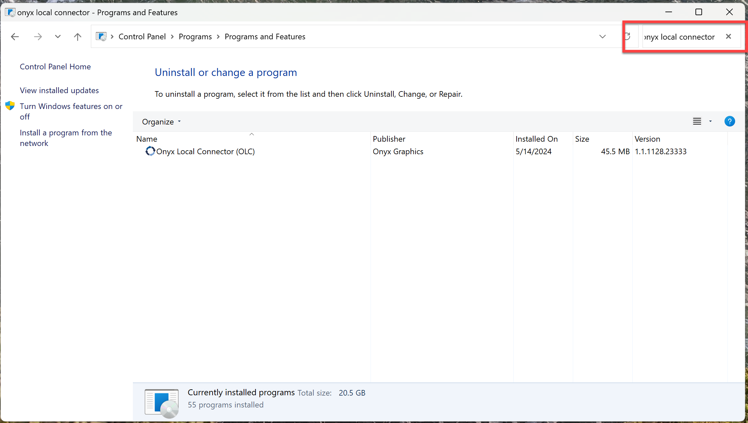Open View installed updates link

point(59,90)
